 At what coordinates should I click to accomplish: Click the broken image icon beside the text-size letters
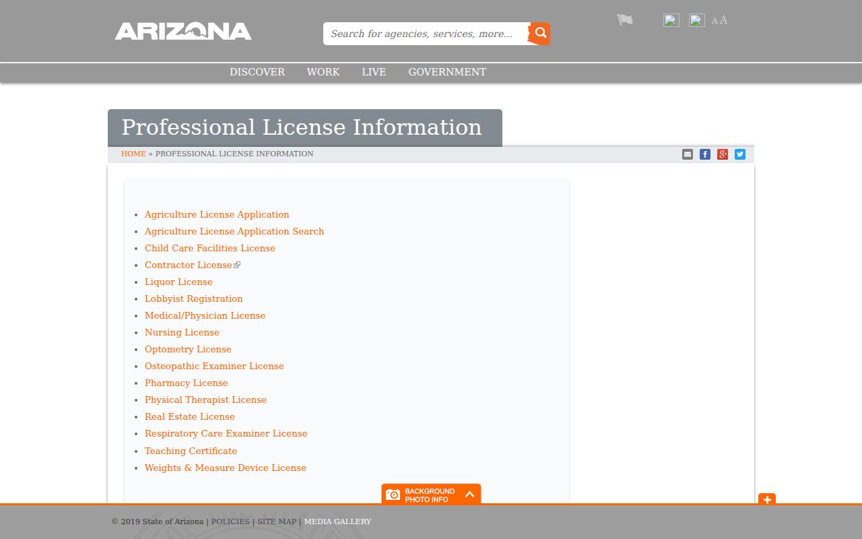click(x=697, y=20)
